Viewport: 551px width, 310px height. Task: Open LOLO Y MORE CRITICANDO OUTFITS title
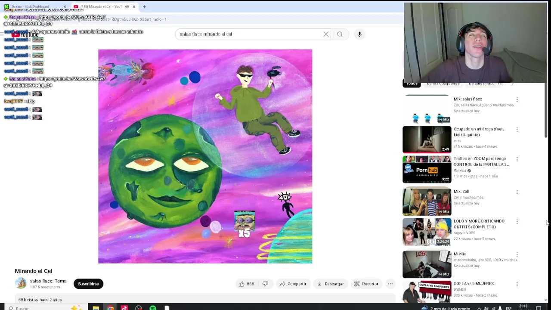coord(479,224)
